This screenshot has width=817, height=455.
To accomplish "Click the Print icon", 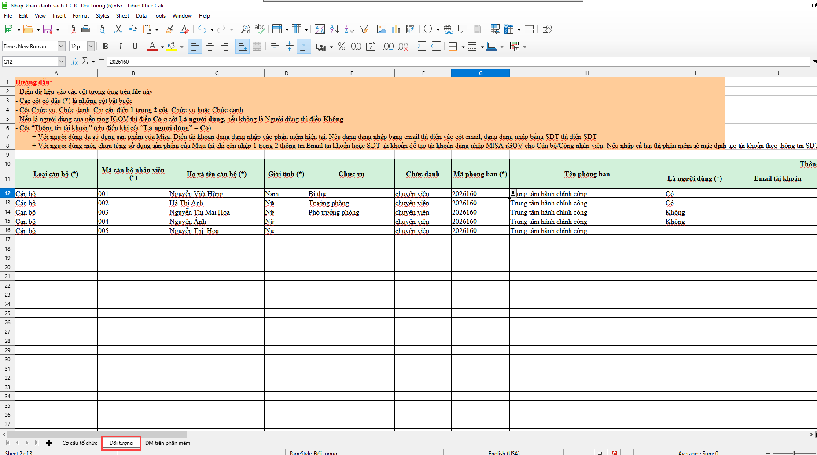I will [86, 29].
